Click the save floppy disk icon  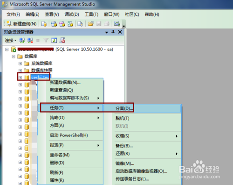(99, 24)
